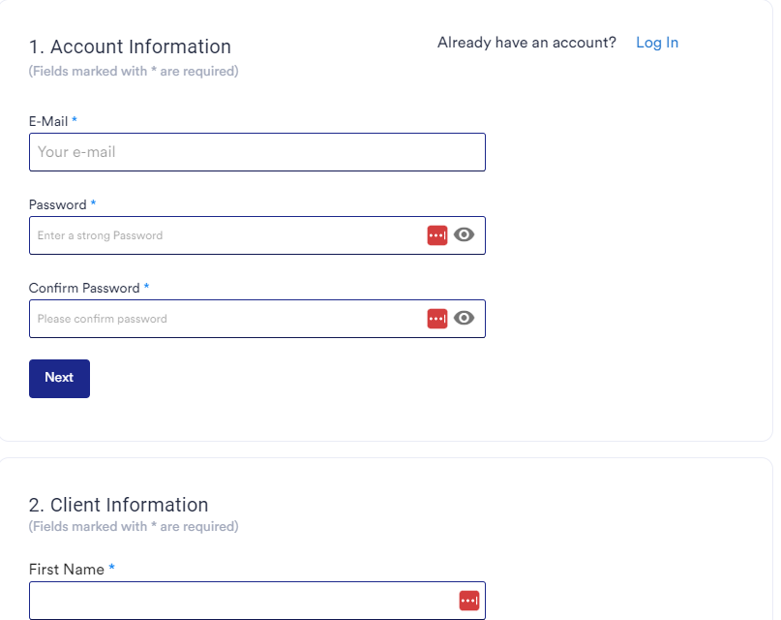Click the password manager icon in First Name field
781x620 pixels.
[x=468, y=601]
